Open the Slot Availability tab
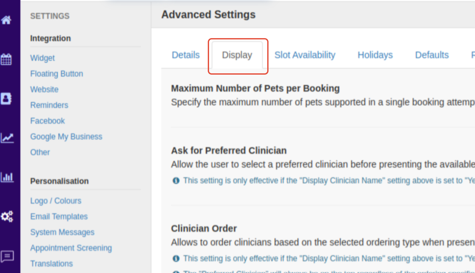475x273 pixels. click(x=305, y=55)
